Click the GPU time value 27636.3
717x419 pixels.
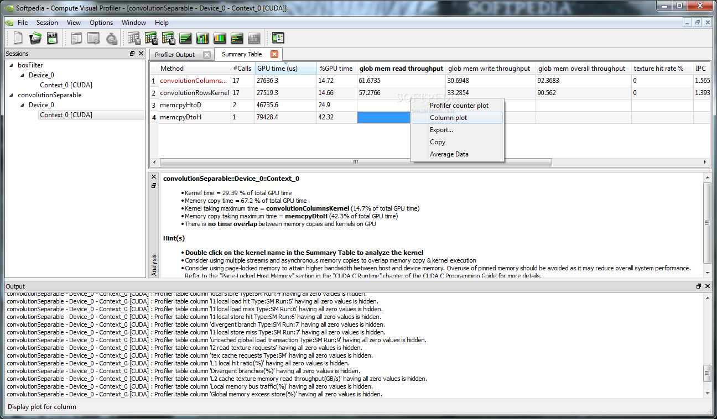pos(285,81)
